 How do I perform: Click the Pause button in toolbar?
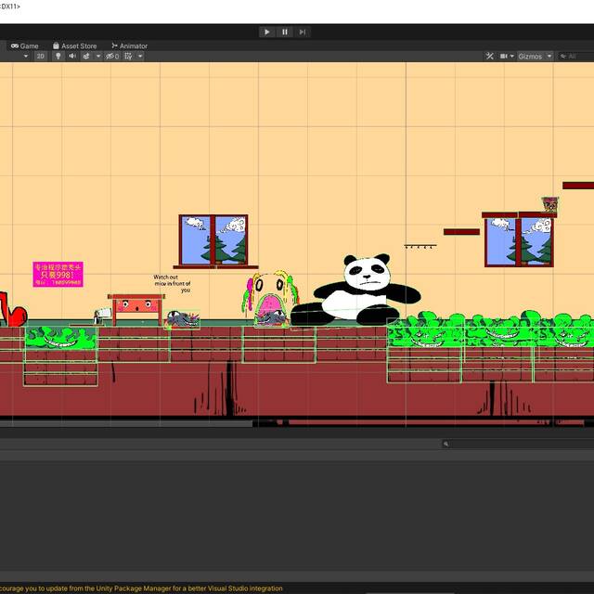pos(285,32)
